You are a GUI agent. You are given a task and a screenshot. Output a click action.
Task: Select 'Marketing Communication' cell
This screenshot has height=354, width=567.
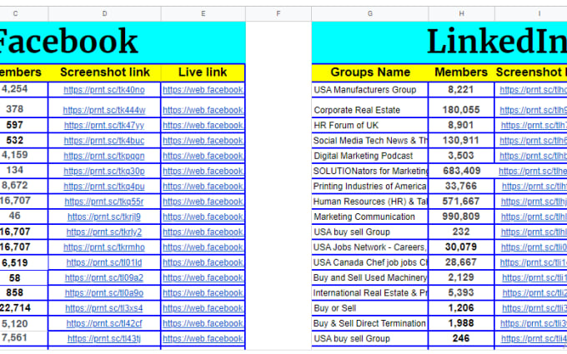(370, 217)
